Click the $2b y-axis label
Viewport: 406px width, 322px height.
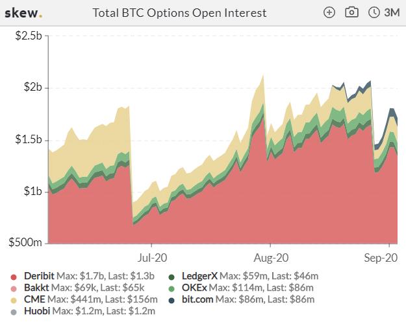tap(32, 87)
